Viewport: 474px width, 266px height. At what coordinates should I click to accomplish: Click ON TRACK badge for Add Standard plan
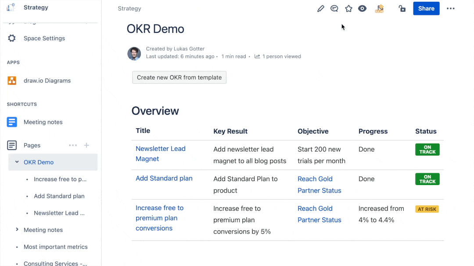tap(427, 179)
